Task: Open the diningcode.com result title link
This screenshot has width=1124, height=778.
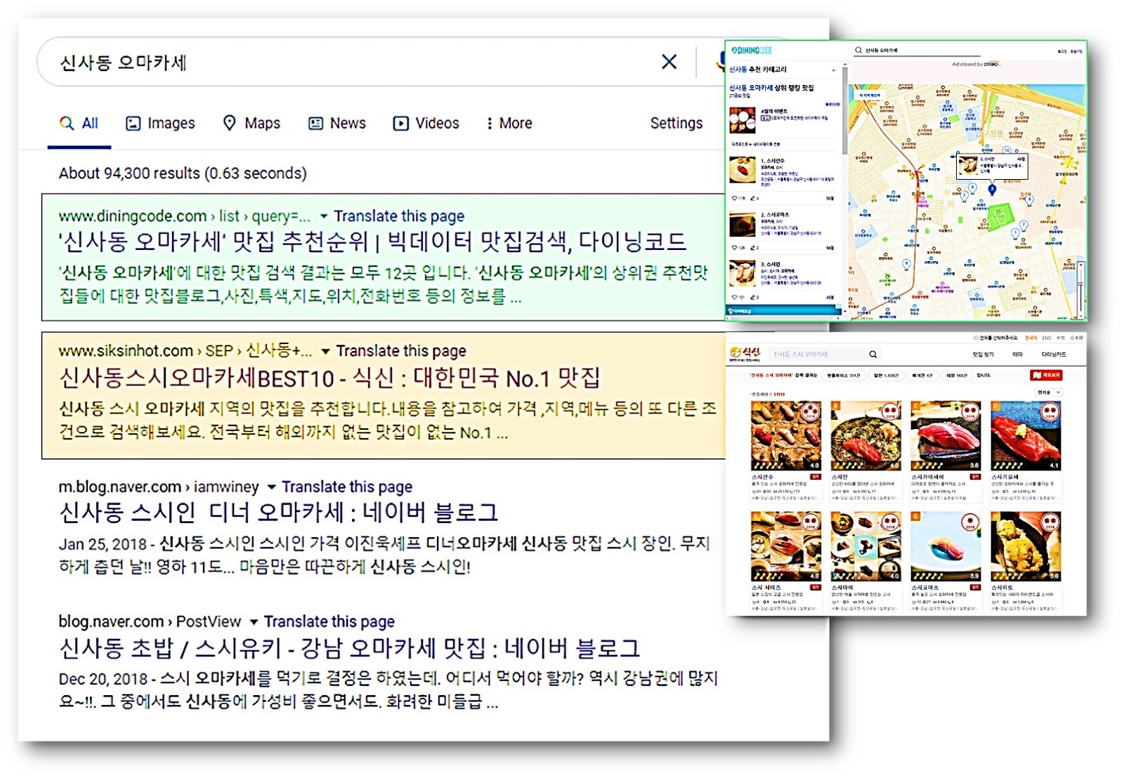Action: pyautogui.click(x=372, y=242)
